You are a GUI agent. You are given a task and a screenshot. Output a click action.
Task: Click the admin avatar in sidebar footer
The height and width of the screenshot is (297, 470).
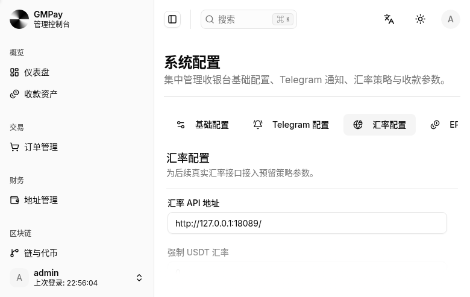click(19, 278)
